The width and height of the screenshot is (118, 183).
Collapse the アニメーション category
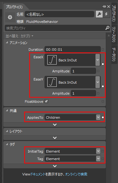[x=7, y=43]
